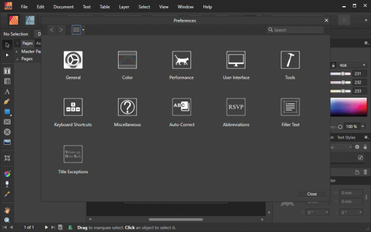The height and width of the screenshot is (232, 371).
Task: Open the File menu
Action: [24, 7]
